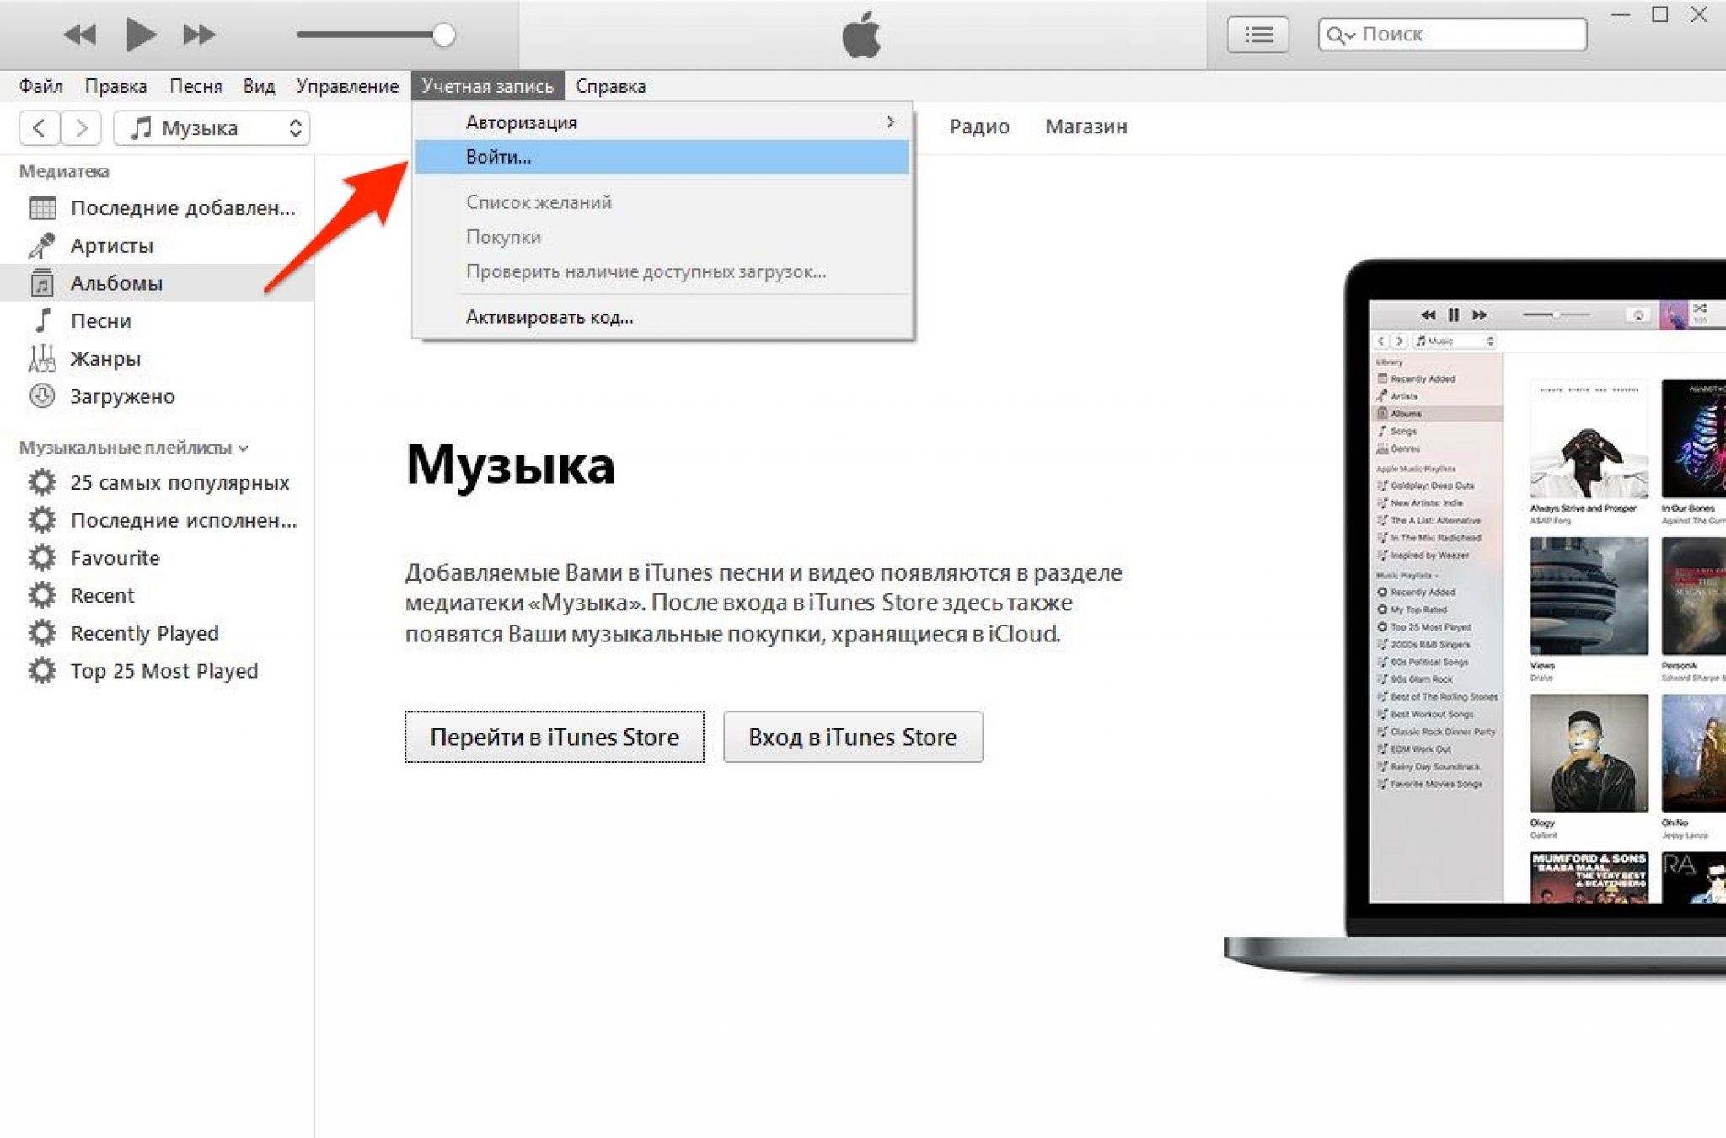The image size is (1726, 1138).
Task: Click the Artists sidebar icon
Action: [x=43, y=244]
